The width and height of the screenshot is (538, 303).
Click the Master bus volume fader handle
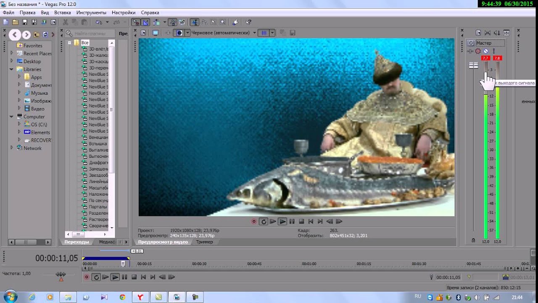[x=474, y=65]
